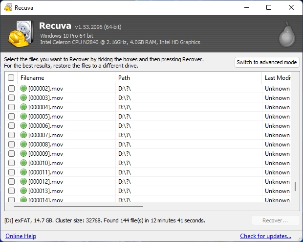The width and height of the screenshot is (303, 242).
Task: Sort the list by Filename column
Action: [64, 78]
